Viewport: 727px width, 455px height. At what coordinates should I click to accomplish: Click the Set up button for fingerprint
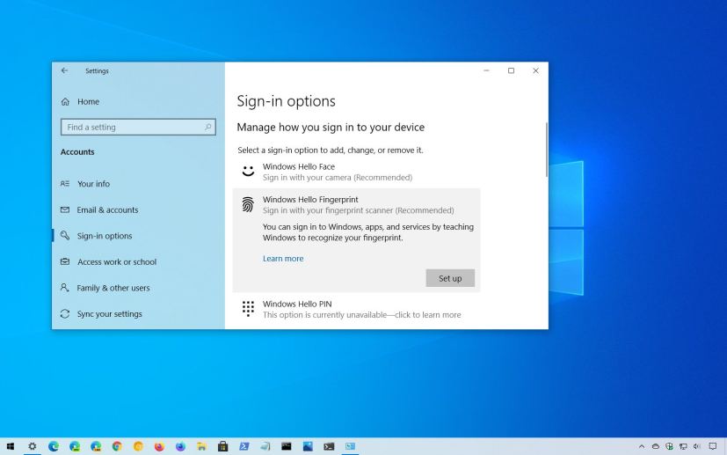tap(450, 278)
